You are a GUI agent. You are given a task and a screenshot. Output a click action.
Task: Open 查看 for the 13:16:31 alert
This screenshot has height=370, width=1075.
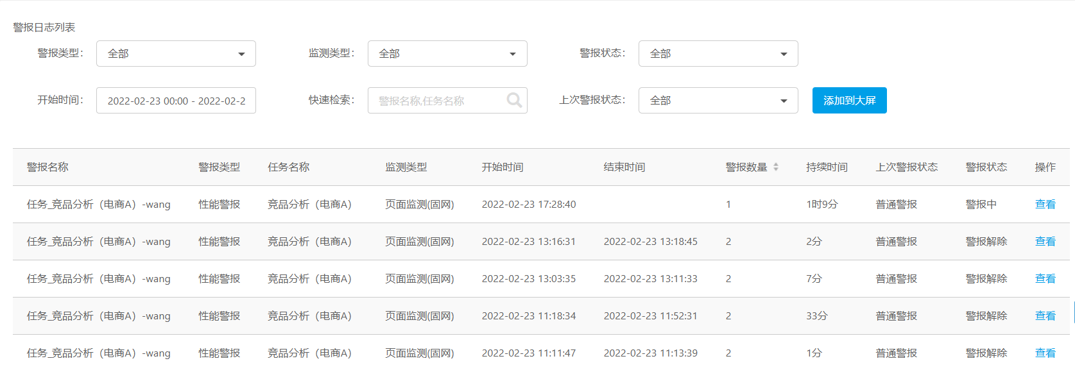click(1045, 242)
